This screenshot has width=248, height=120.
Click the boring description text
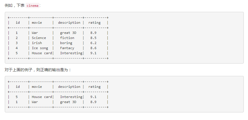point(66,43)
